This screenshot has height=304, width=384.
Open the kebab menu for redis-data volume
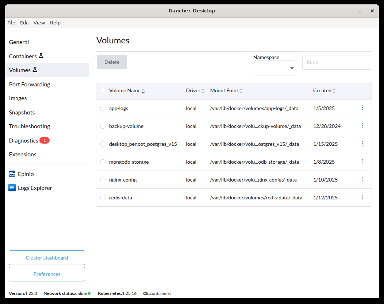[362, 197]
